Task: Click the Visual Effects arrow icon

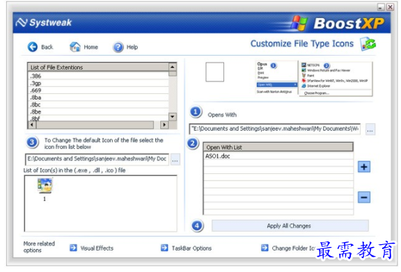Action: 73,248
